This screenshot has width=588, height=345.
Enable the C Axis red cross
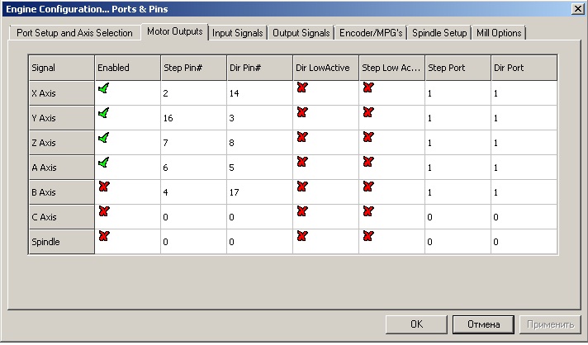point(103,211)
